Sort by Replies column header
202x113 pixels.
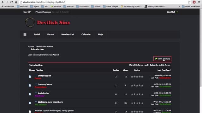[116, 70]
